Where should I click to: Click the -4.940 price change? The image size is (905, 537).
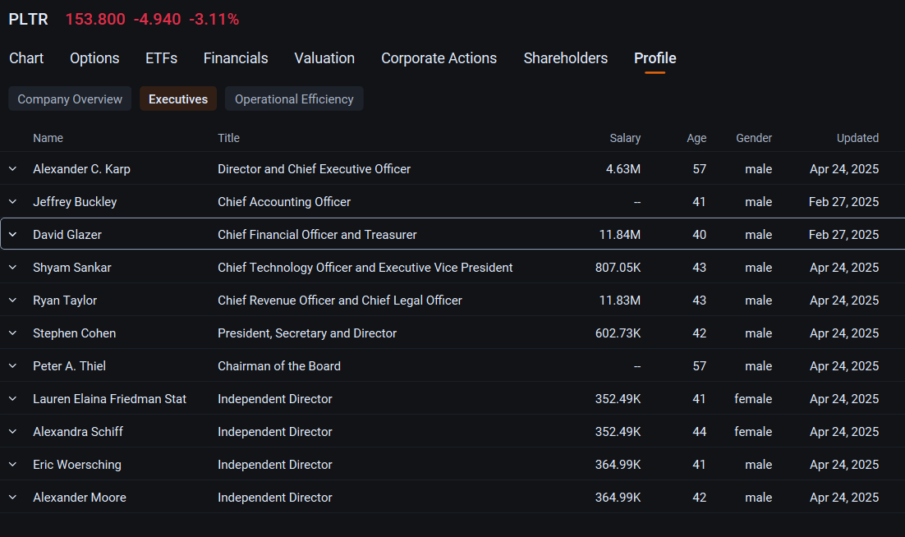(x=157, y=19)
